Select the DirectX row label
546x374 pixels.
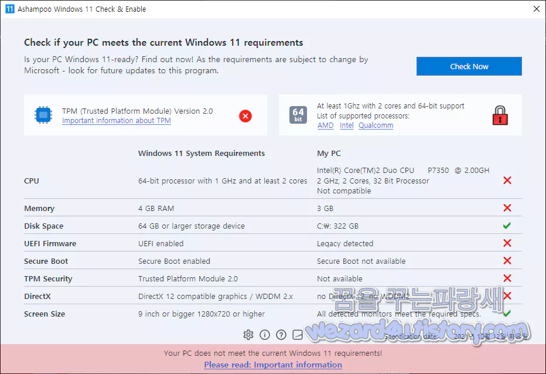pos(37,296)
